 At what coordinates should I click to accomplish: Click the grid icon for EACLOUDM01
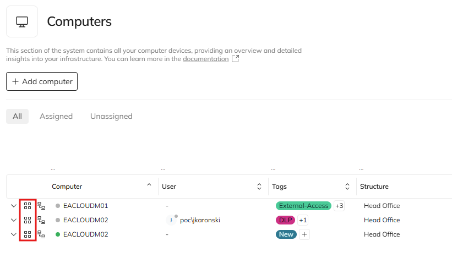coord(28,206)
